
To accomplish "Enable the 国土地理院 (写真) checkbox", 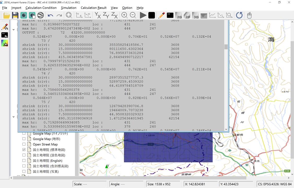I will point(24,171).
